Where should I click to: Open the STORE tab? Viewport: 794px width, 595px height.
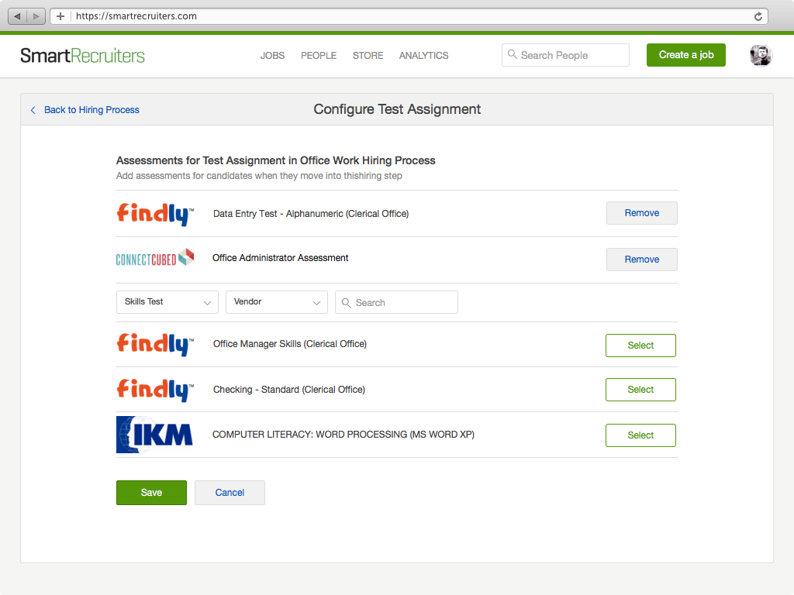[x=368, y=56]
